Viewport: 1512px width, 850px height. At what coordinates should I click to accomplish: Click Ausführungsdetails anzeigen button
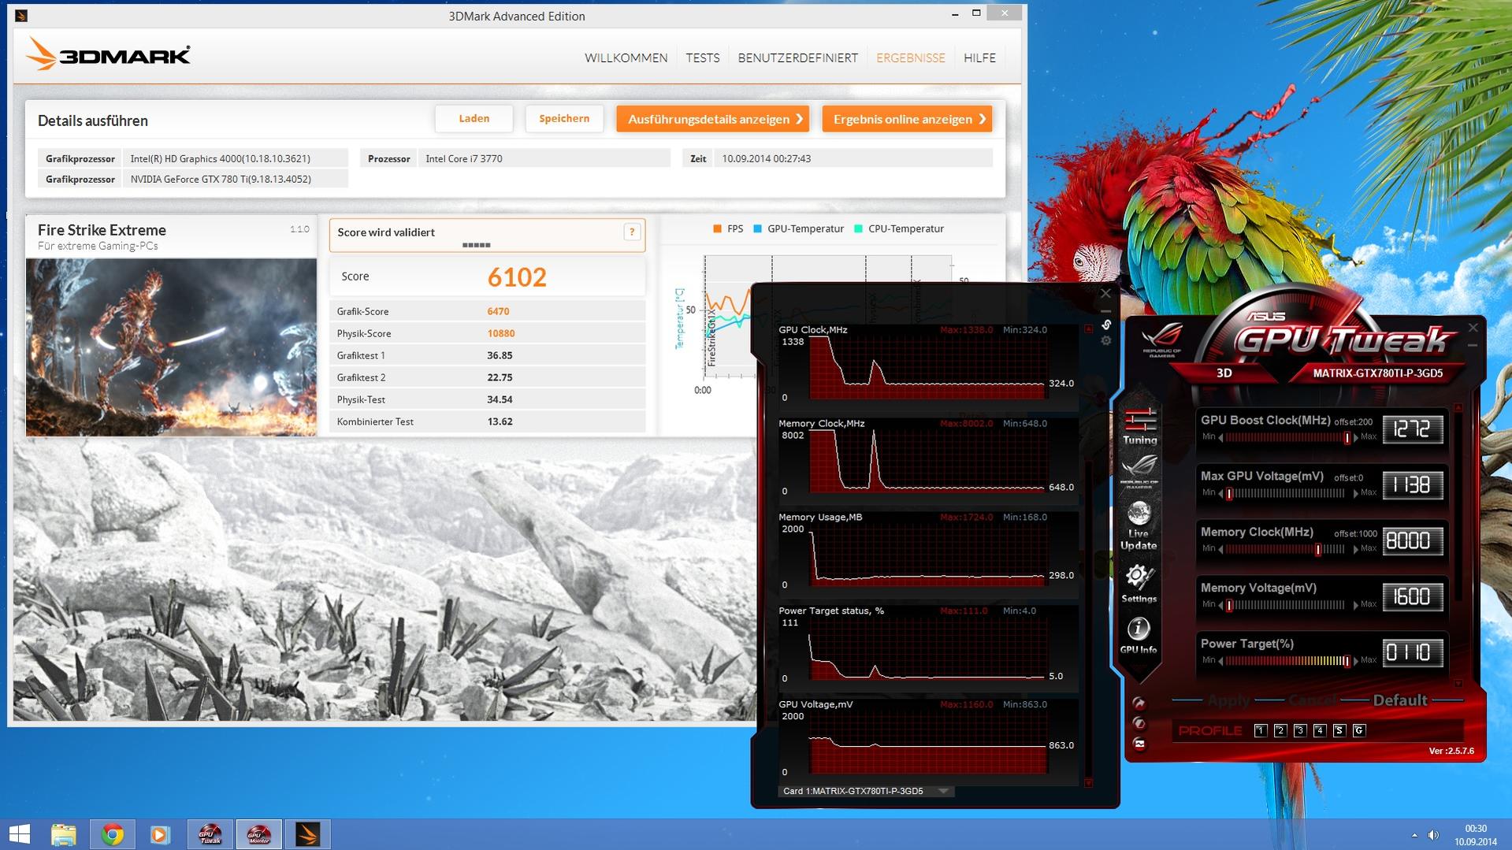(x=712, y=119)
